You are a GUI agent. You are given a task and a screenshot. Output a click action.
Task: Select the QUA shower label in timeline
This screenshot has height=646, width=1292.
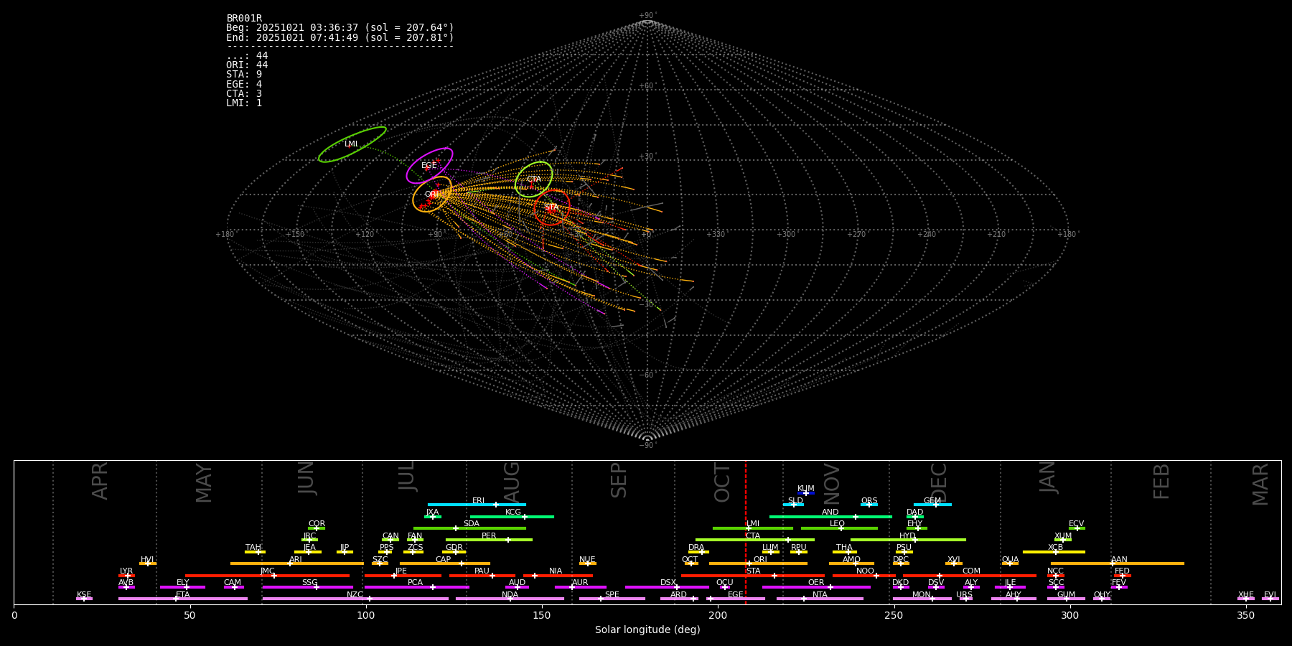pos(1011,560)
